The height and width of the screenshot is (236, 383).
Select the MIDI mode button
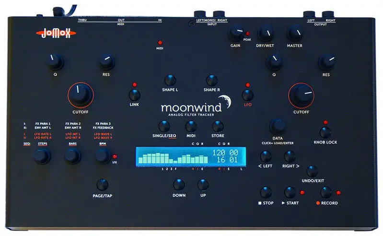[191, 126]
